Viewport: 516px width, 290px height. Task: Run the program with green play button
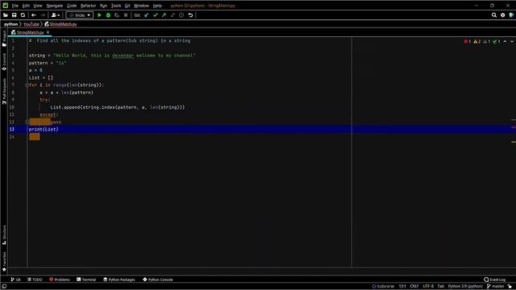[99, 15]
